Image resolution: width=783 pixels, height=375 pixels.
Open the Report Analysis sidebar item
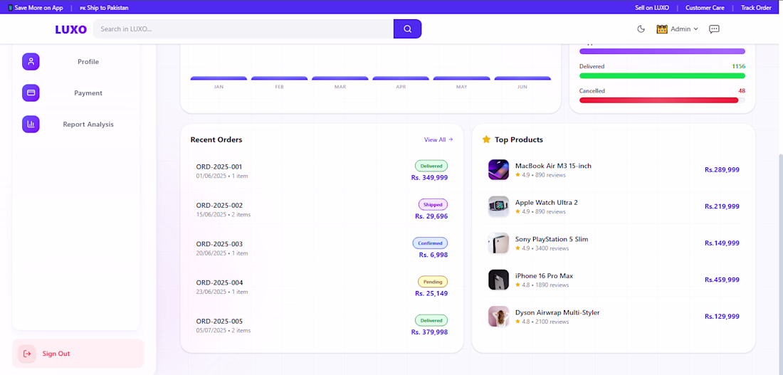click(76, 125)
